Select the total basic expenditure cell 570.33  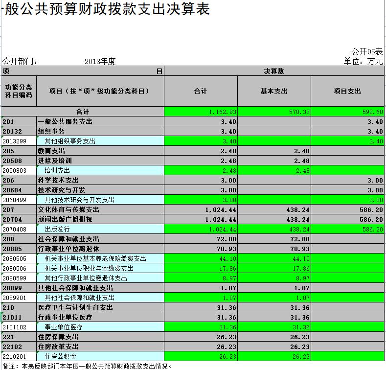[274, 112]
